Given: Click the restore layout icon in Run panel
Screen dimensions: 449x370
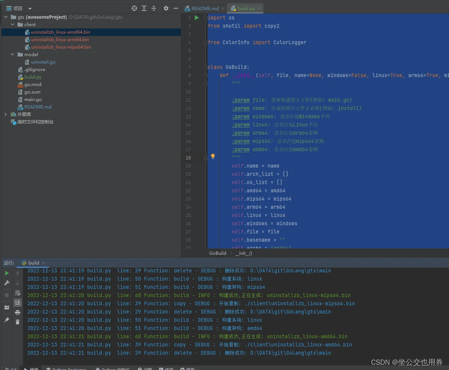Looking at the screenshot, I should pos(7,308).
